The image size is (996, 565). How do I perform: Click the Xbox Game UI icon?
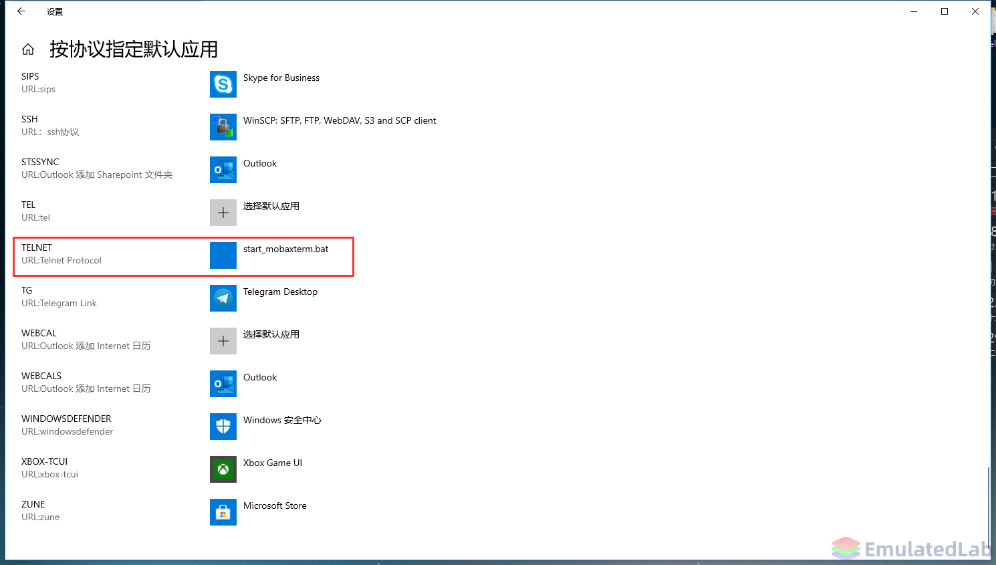223,469
